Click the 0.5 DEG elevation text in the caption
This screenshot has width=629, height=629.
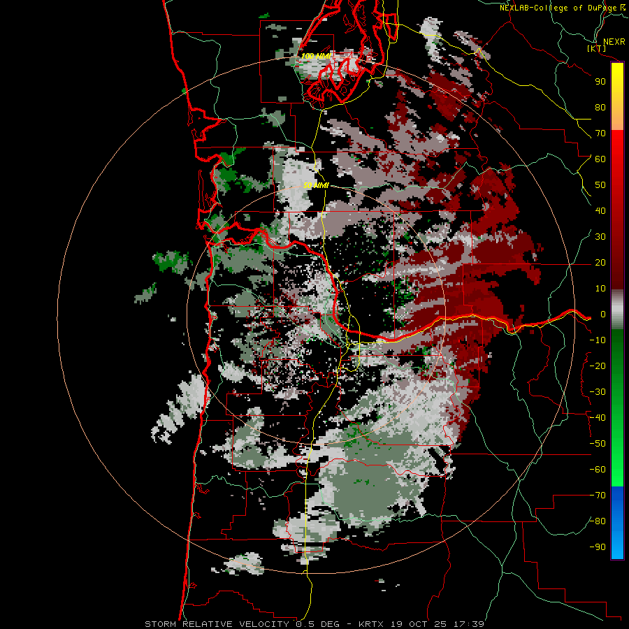pos(318,624)
